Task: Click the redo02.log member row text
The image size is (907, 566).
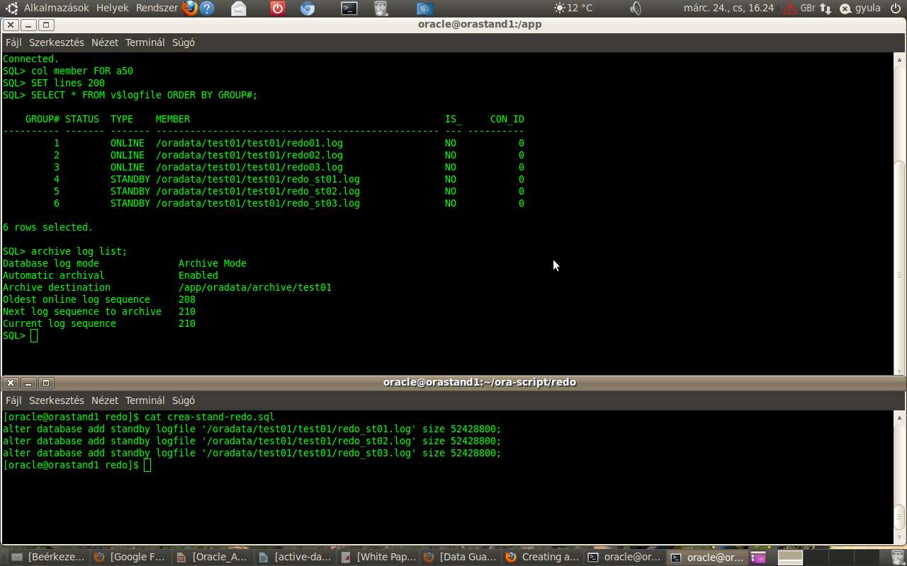Action: (x=249, y=155)
